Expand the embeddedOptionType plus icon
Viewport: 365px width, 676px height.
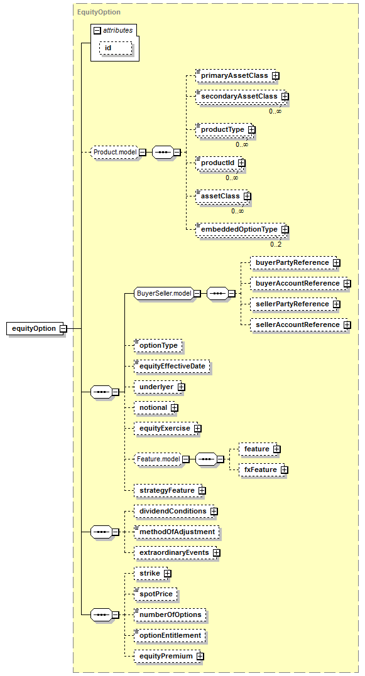point(285,229)
